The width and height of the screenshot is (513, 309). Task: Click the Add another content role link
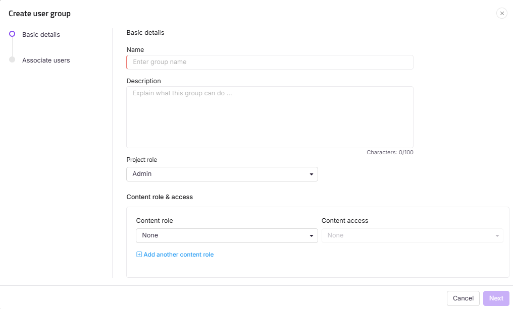[178, 255]
